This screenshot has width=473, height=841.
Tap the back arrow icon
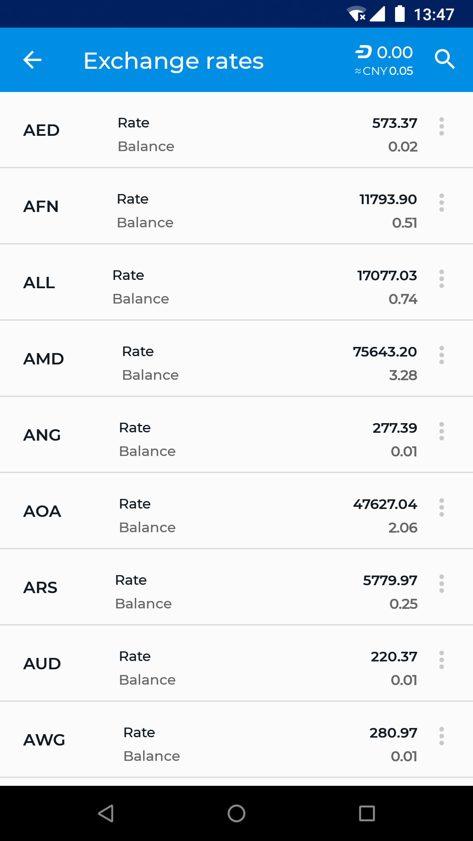pyautogui.click(x=32, y=60)
